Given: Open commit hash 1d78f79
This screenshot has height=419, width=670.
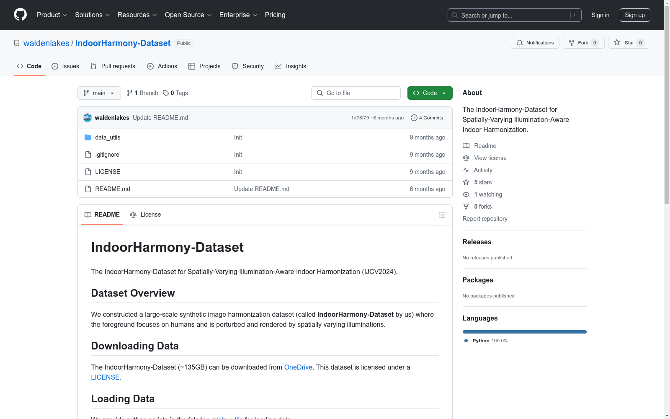Looking at the screenshot, I should click(x=360, y=118).
